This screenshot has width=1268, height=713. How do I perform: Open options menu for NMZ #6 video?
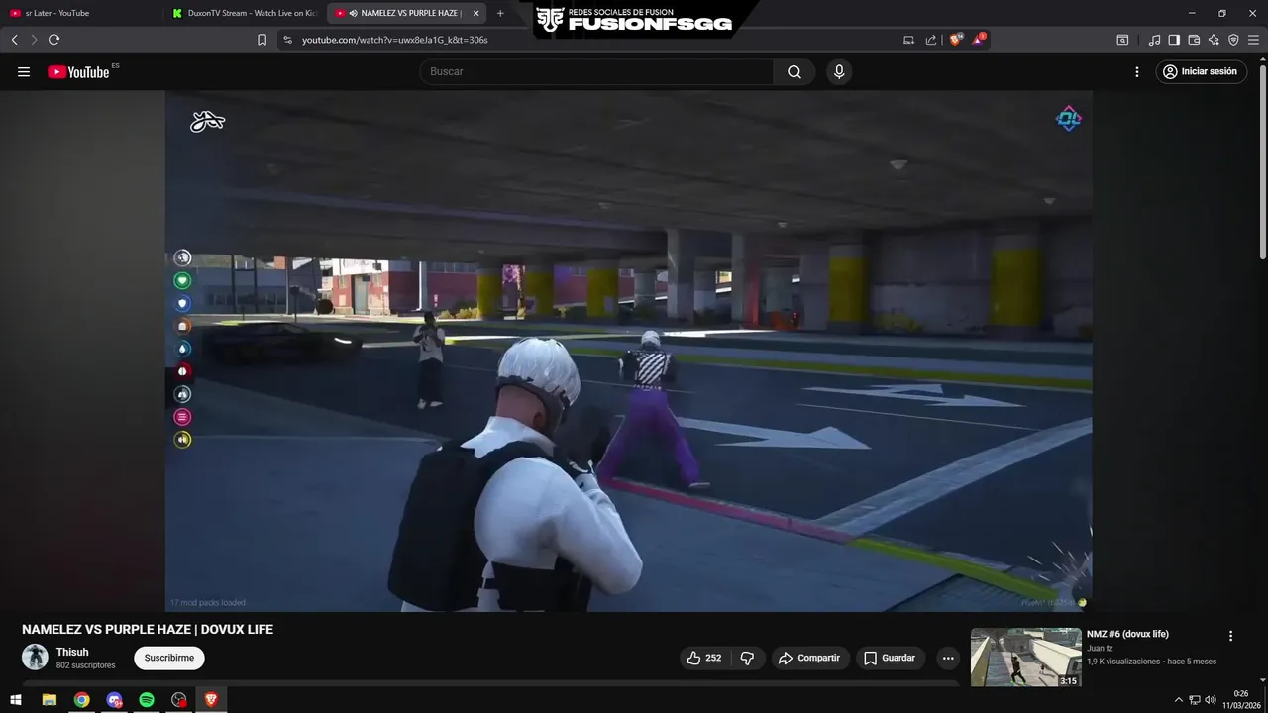1231,636
